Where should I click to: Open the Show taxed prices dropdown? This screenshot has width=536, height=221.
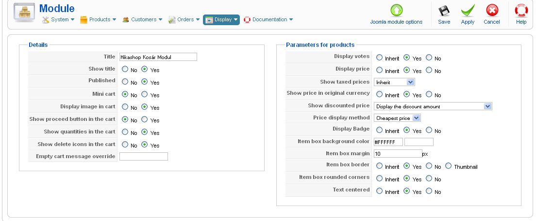[394, 82]
